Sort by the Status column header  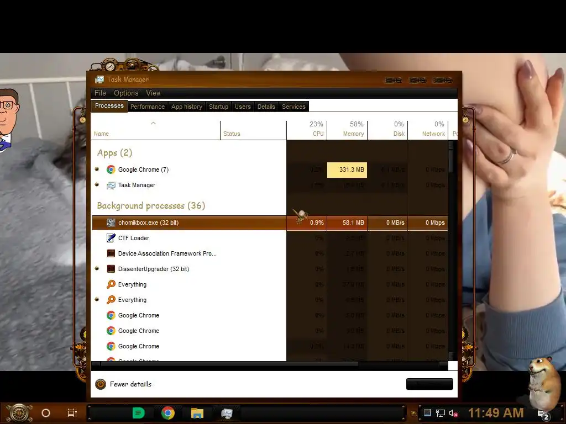click(x=253, y=130)
